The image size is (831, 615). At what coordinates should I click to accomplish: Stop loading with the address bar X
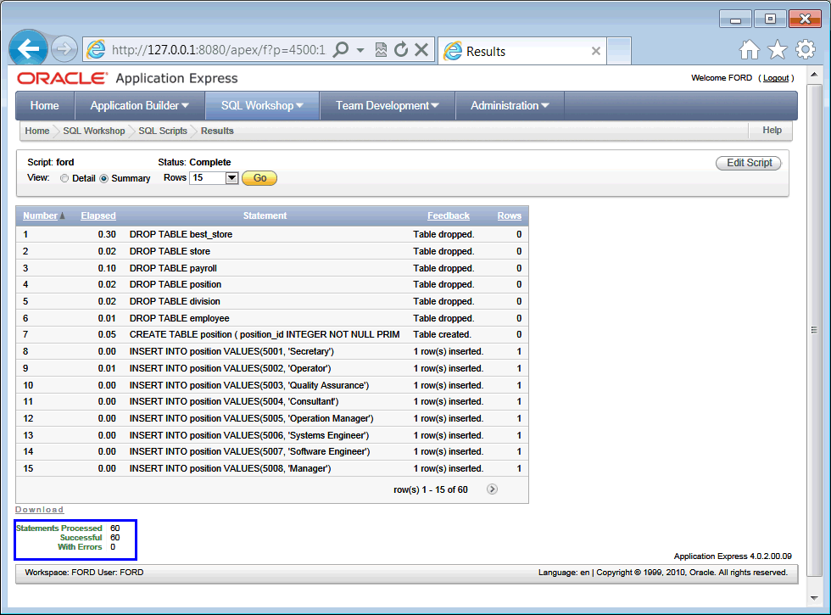pos(421,50)
